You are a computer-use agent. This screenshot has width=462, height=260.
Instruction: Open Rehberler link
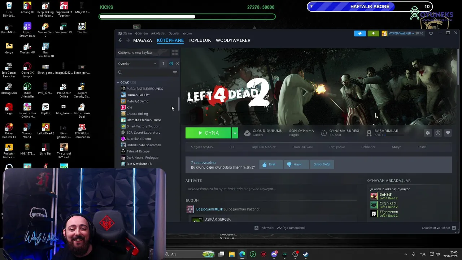(x=368, y=147)
